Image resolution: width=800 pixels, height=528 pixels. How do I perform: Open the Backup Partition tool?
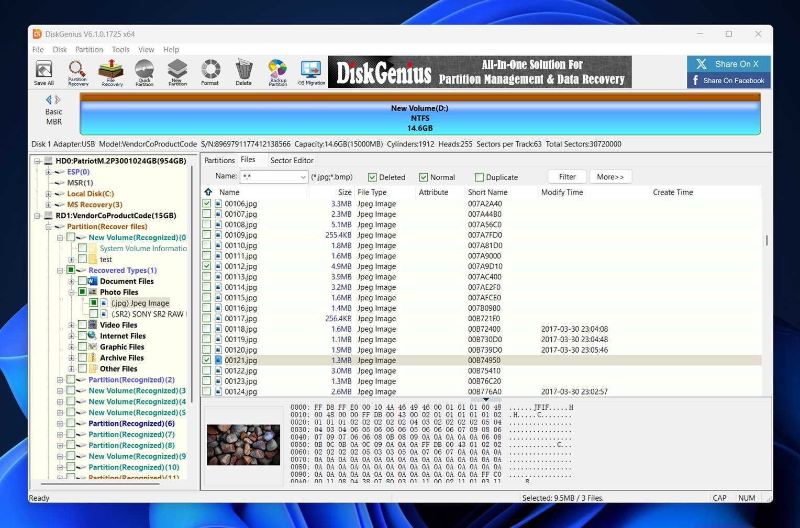[x=277, y=72]
